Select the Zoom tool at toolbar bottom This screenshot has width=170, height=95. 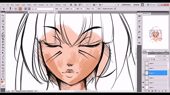pyautogui.click(x=3, y=77)
